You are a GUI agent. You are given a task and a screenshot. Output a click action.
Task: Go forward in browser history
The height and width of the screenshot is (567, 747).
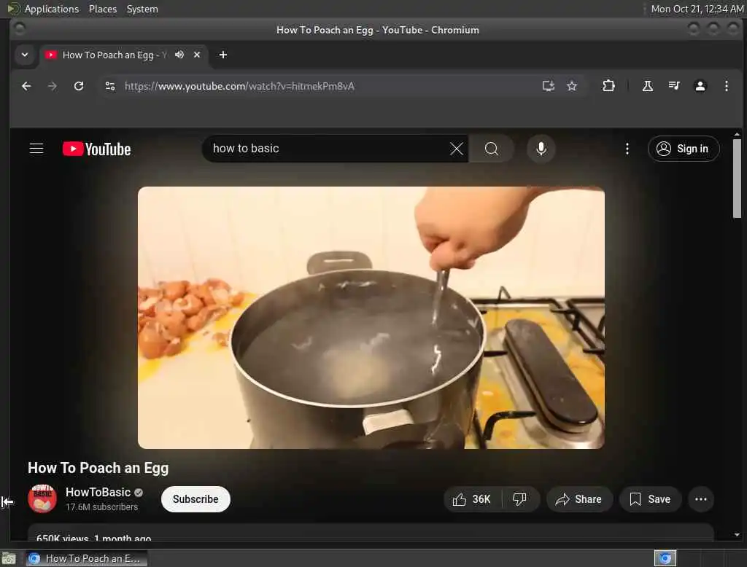(53, 86)
